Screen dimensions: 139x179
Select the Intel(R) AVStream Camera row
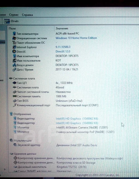(x=82, y=128)
